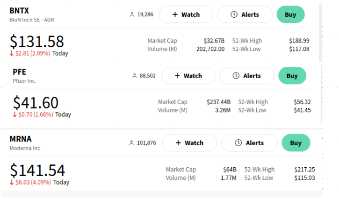The image size is (339, 199).
Task: Click the plus icon in BNTX Watch
Action: (175, 14)
